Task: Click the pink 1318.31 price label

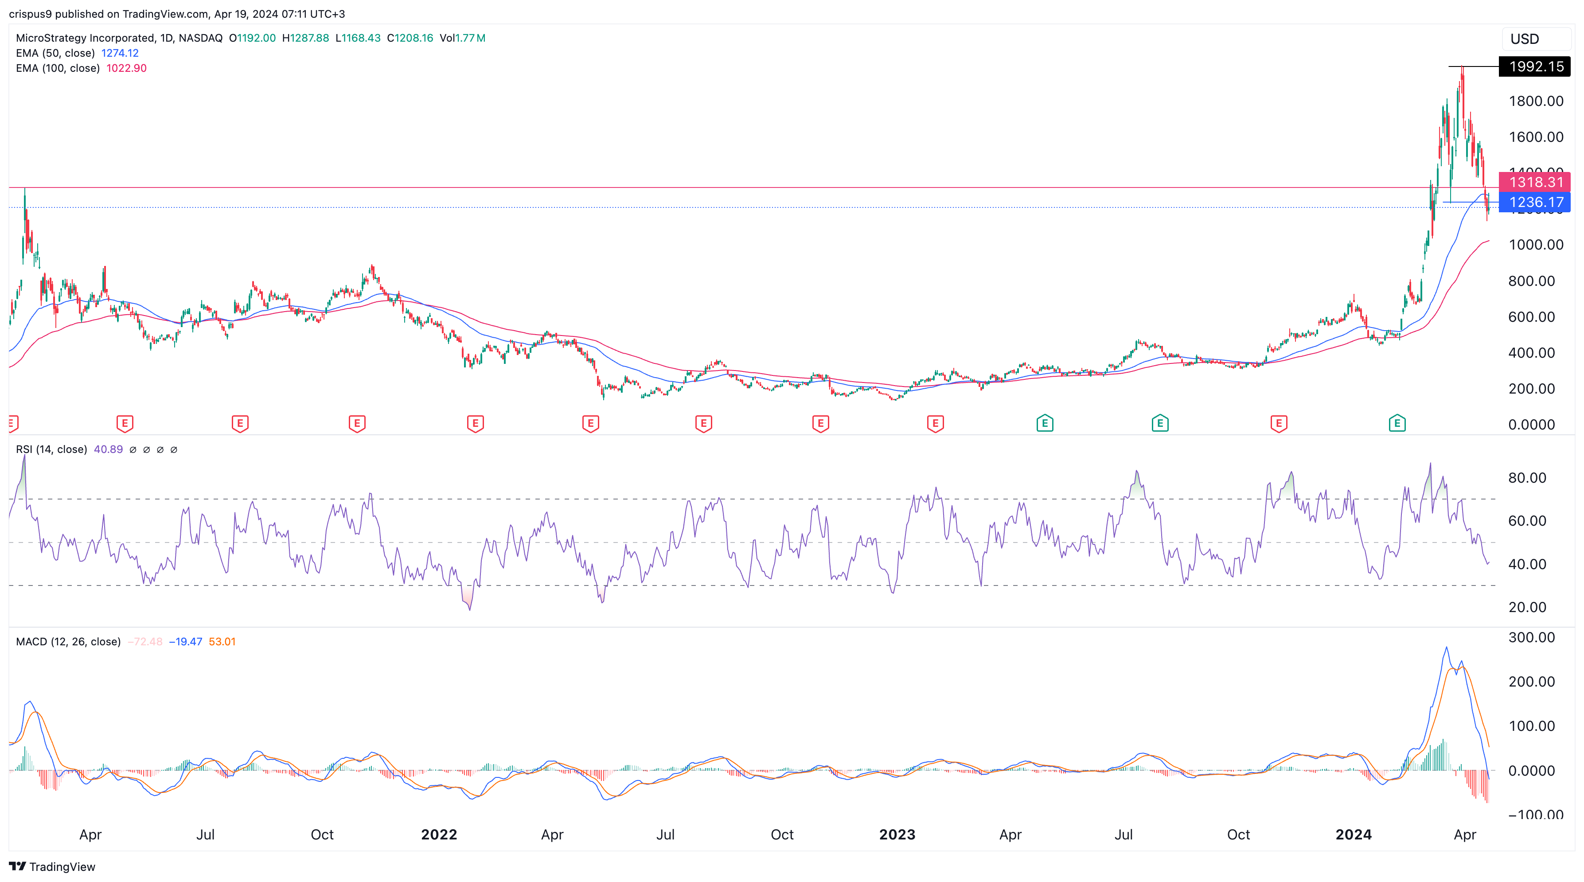Action: click(1535, 182)
